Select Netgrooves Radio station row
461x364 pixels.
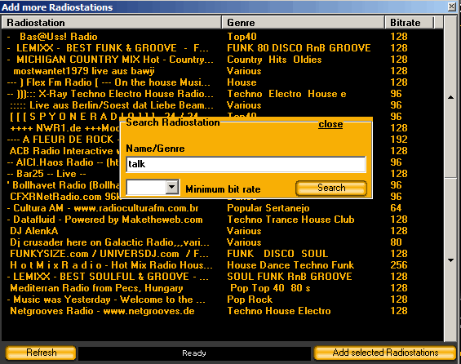(x=222, y=311)
